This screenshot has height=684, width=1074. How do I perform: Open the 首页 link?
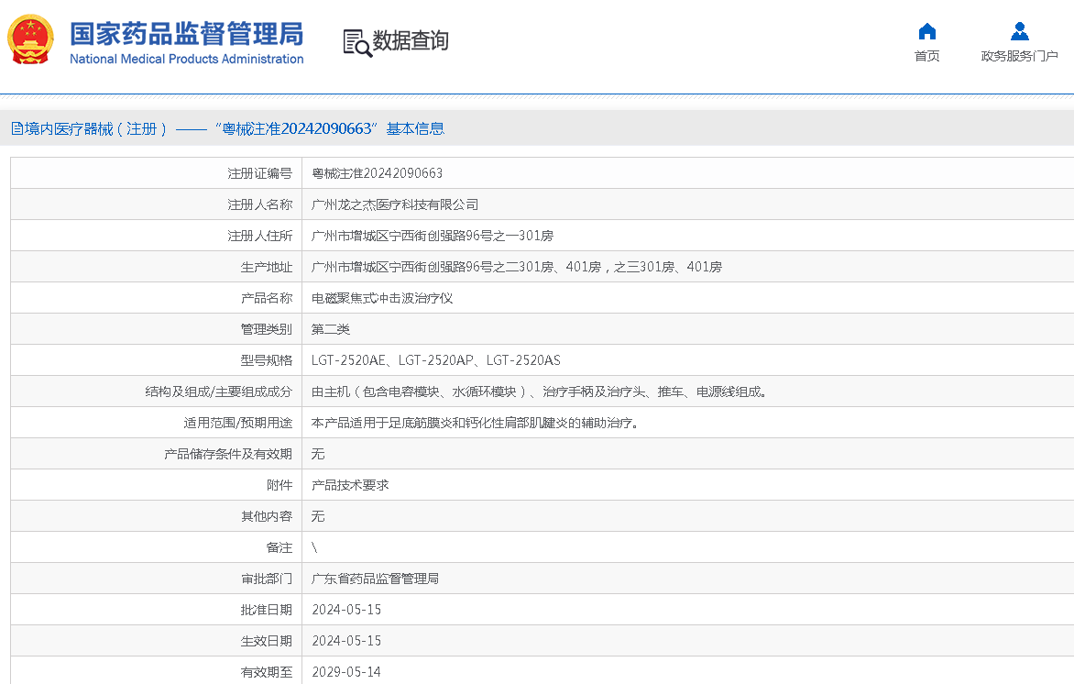(x=926, y=56)
